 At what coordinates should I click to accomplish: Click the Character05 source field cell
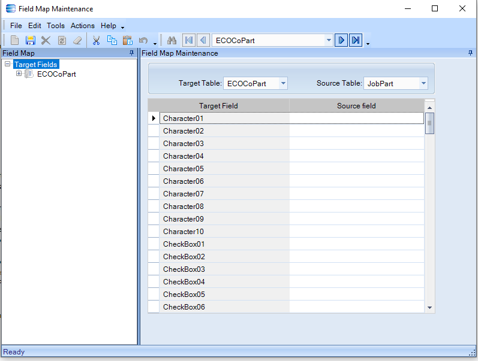[356, 169]
